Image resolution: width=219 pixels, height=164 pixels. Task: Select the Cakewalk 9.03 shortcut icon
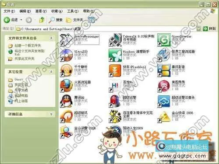[x=115, y=40]
